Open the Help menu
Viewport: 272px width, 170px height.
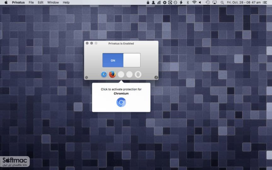(66, 3)
